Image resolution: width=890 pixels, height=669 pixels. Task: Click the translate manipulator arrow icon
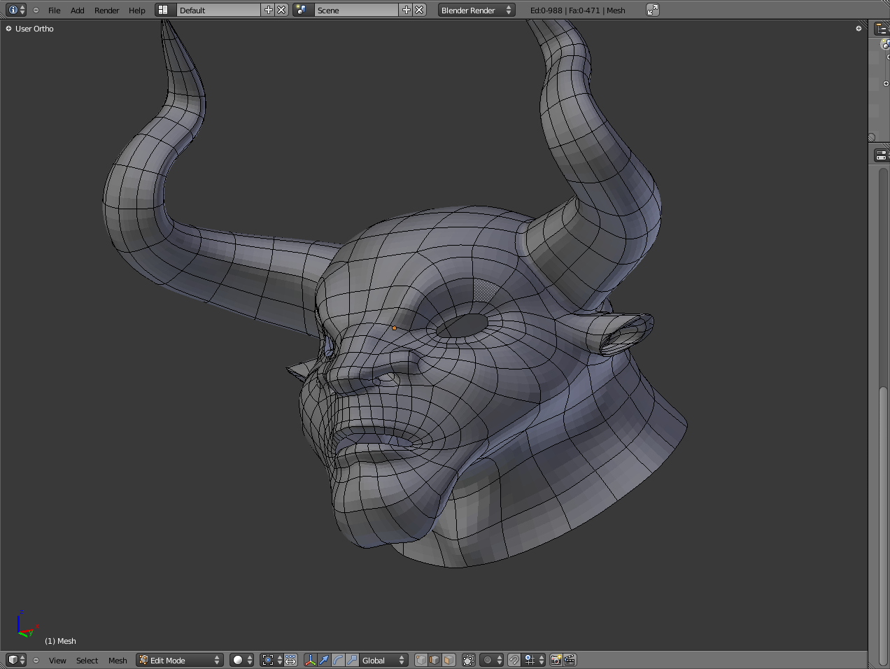click(324, 660)
